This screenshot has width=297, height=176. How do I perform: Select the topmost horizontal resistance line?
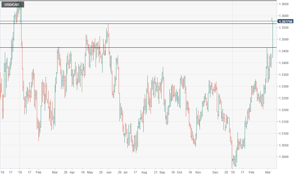tap(144, 21)
